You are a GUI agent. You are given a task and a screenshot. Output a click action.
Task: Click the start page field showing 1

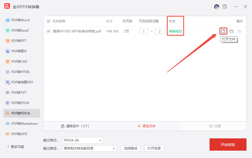tap(144, 31)
